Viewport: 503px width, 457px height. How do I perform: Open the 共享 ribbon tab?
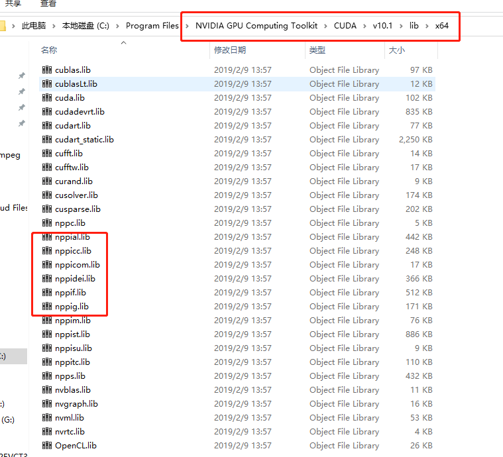13,4
